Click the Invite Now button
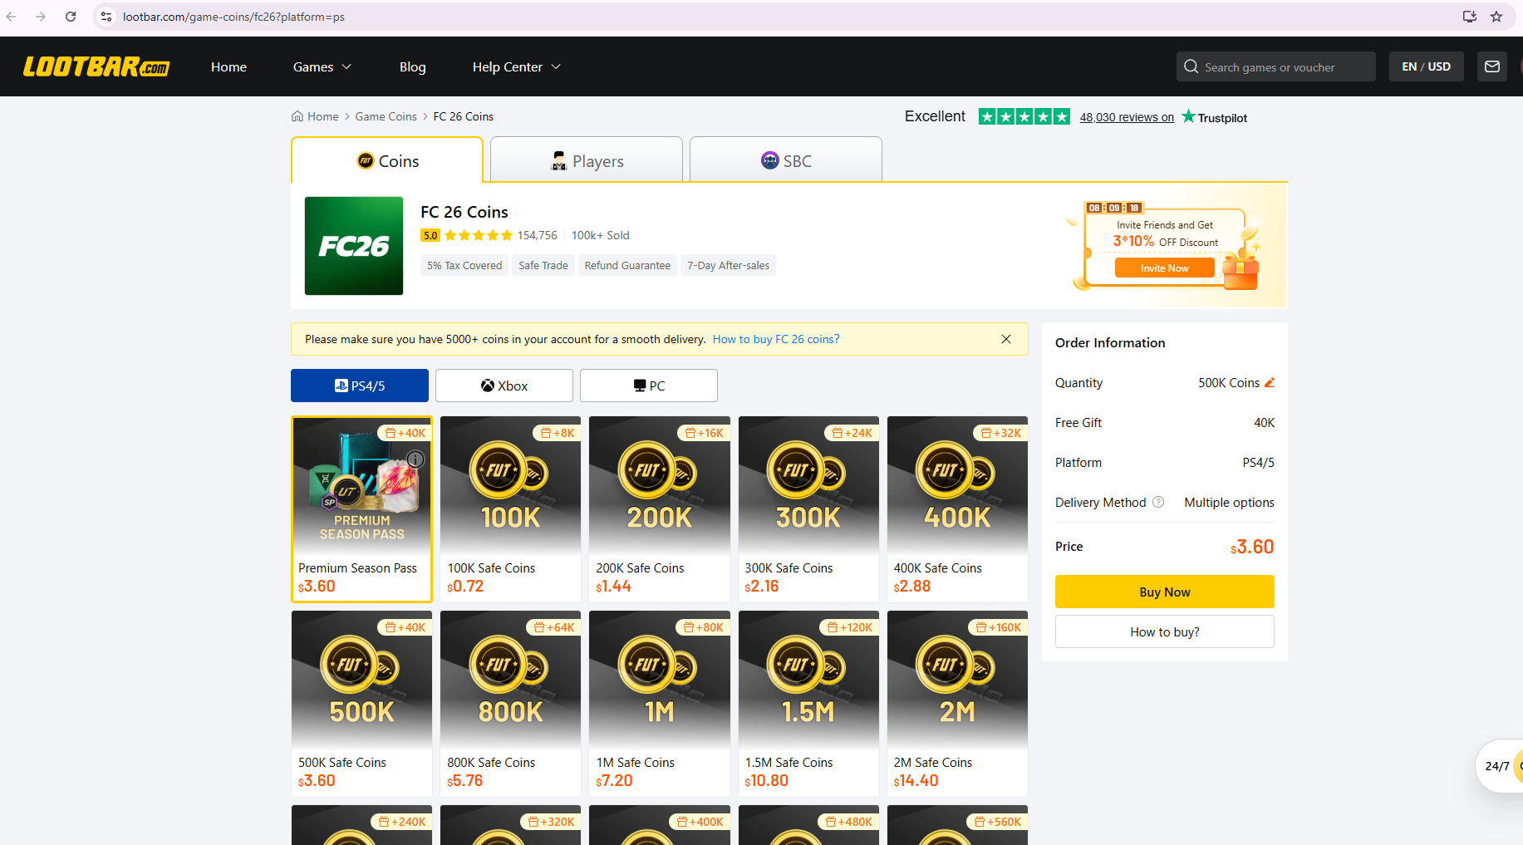This screenshot has height=845, width=1523. point(1165,268)
